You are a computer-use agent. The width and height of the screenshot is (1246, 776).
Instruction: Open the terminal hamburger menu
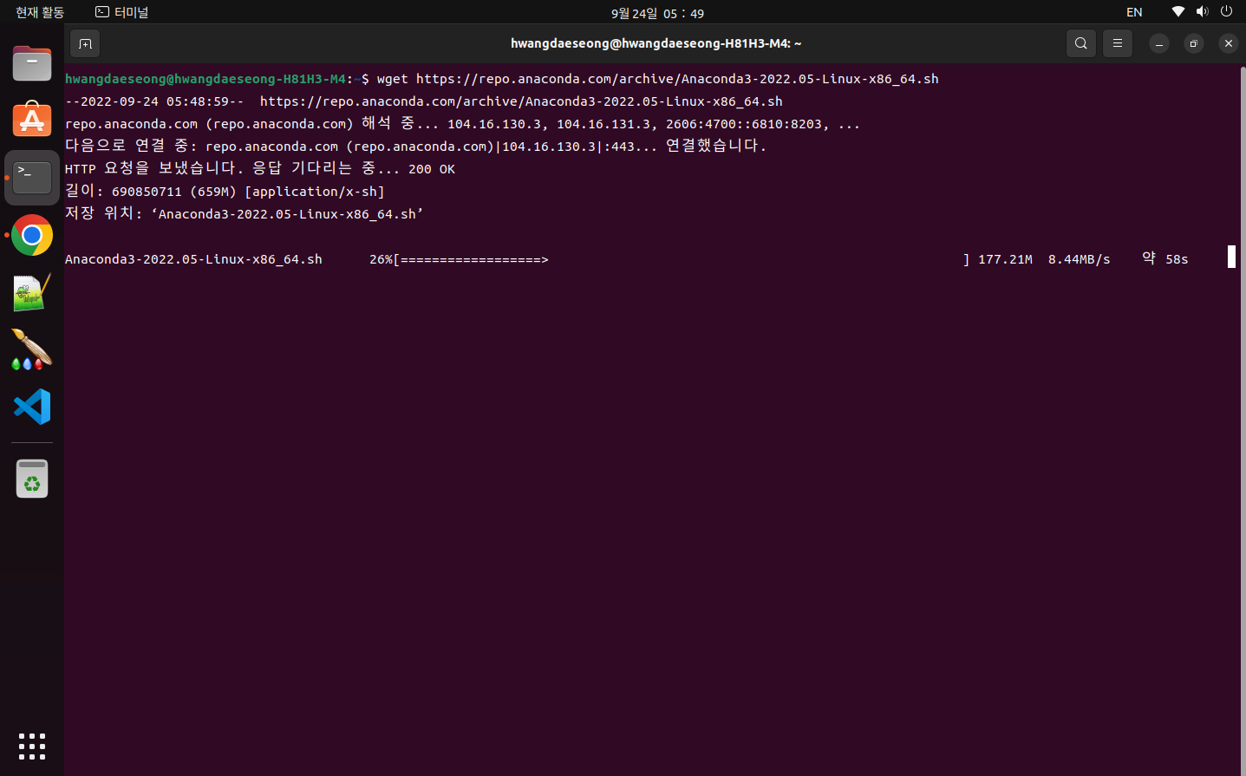click(x=1117, y=43)
